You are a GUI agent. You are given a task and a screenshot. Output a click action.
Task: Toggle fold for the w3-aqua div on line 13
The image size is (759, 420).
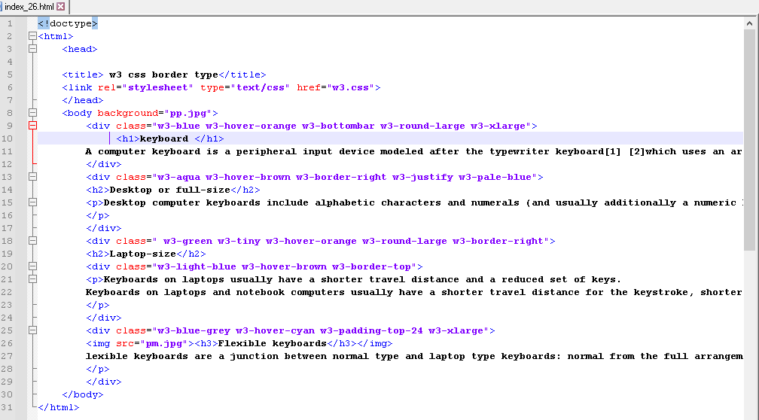32,177
